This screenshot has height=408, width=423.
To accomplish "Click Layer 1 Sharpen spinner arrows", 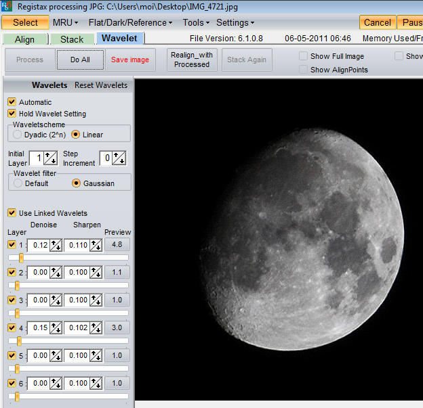I will (96, 245).
